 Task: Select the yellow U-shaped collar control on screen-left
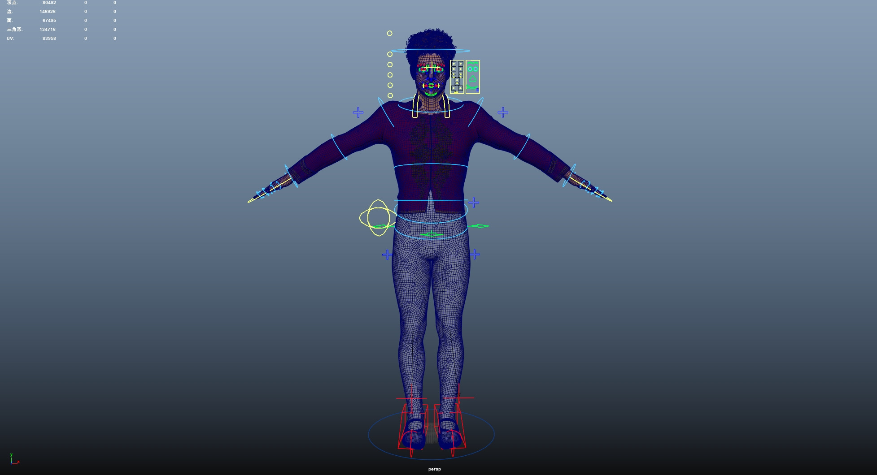[x=415, y=106]
